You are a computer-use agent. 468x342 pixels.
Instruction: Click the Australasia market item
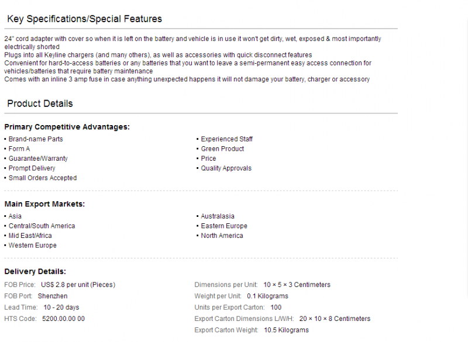[218, 216]
